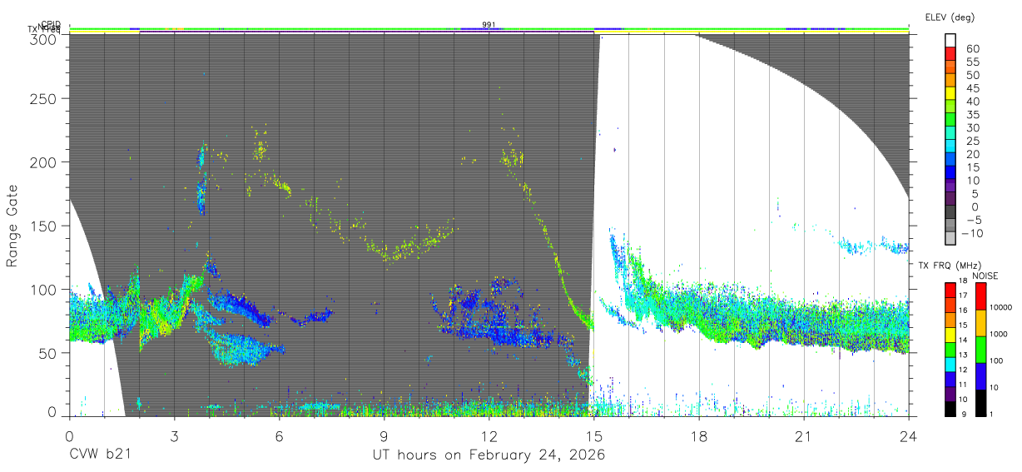Click the white top box of the ELEV color bar

[x=950, y=40]
